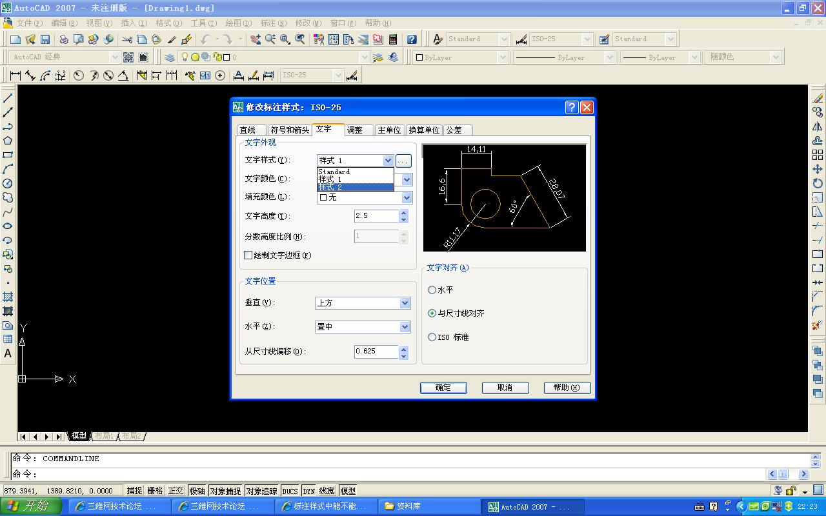
Task: Select the 与尺寸线对齐 radio option
Action: (x=432, y=313)
